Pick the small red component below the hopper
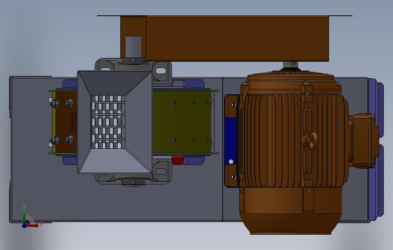Viewport: 393px width, 250px height. (x=178, y=160)
